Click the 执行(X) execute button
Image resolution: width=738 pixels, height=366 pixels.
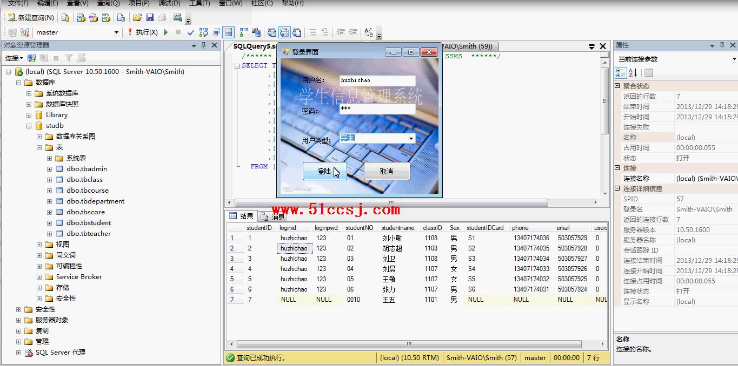[142, 32]
